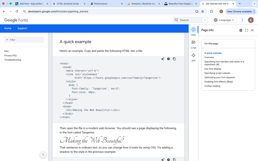Expand Page info panel to fullscreen
The height and width of the screenshot is (161, 258).
(x=246, y=30)
